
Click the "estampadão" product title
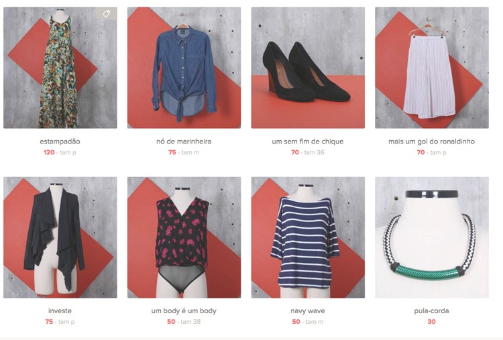[x=60, y=141]
